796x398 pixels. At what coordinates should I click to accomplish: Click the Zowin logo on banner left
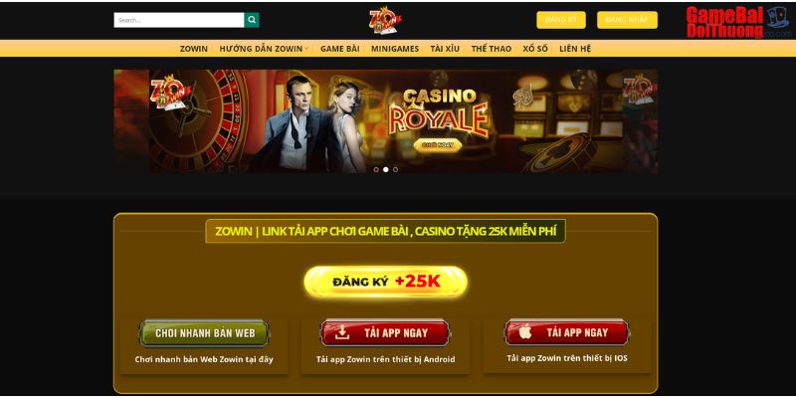point(169,93)
